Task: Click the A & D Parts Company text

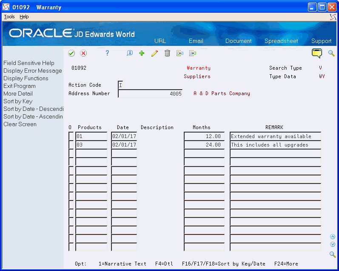Action: [x=222, y=93]
